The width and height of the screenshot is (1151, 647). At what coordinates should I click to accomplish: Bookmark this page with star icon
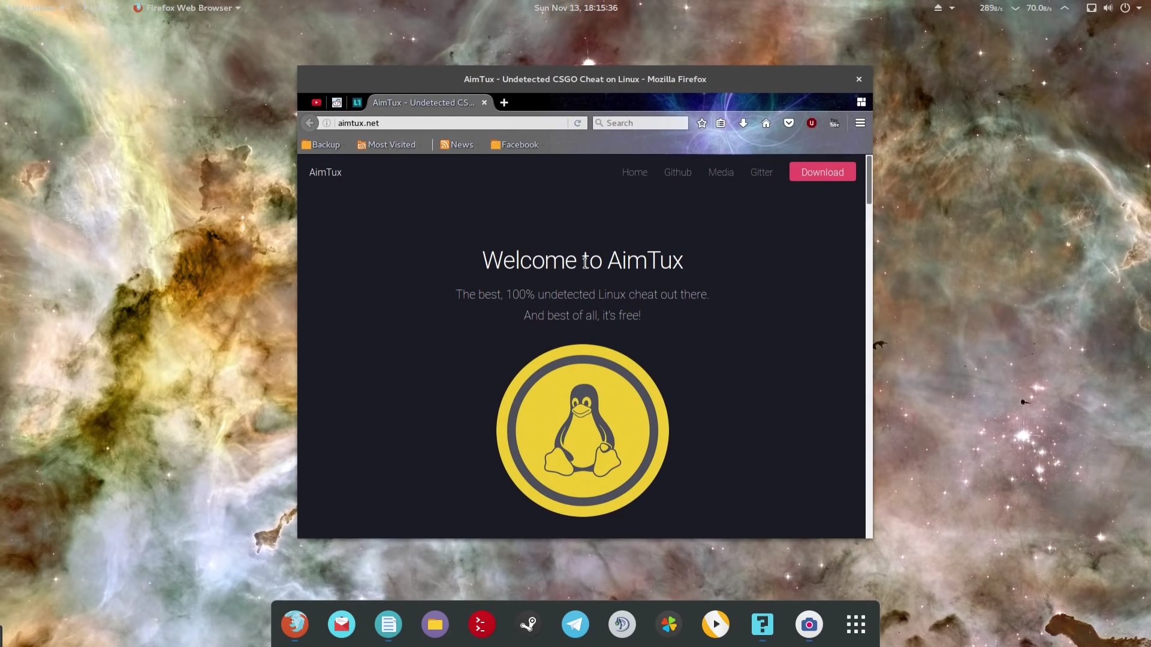(x=701, y=123)
